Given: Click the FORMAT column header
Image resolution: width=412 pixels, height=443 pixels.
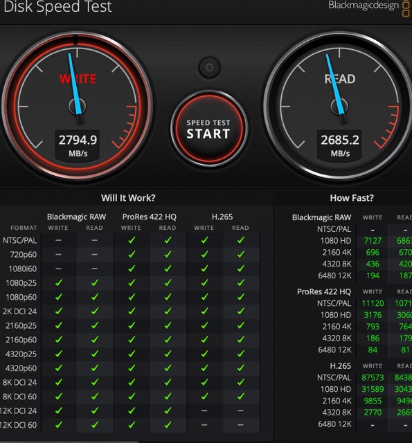Looking at the screenshot, I should [x=24, y=228].
